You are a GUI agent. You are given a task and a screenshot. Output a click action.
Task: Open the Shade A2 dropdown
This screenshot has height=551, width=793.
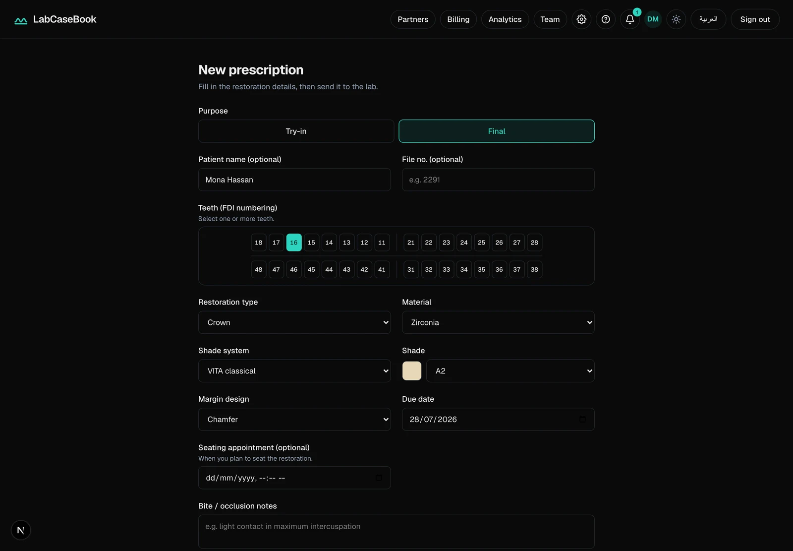coord(510,371)
